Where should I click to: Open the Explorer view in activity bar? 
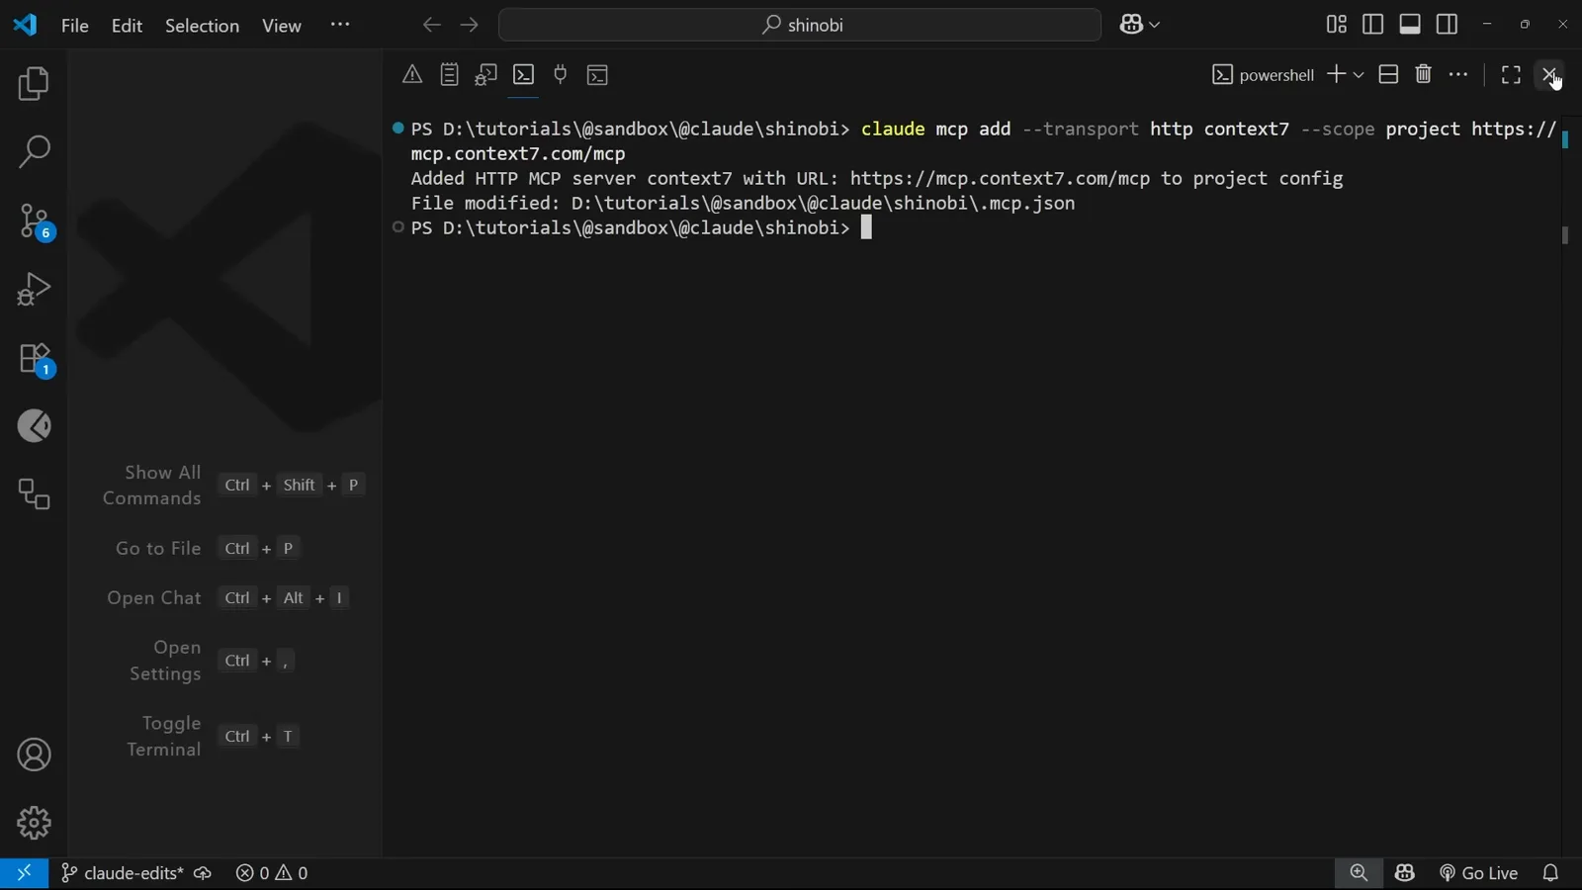tap(34, 84)
